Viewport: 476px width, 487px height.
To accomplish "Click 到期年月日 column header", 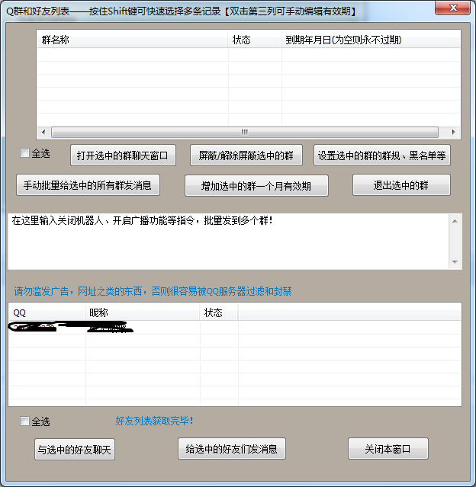I will click(371, 40).
